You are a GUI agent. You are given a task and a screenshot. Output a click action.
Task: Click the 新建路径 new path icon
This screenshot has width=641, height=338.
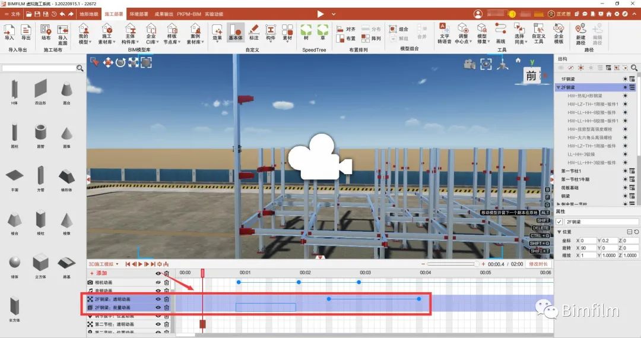coord(580,34)
